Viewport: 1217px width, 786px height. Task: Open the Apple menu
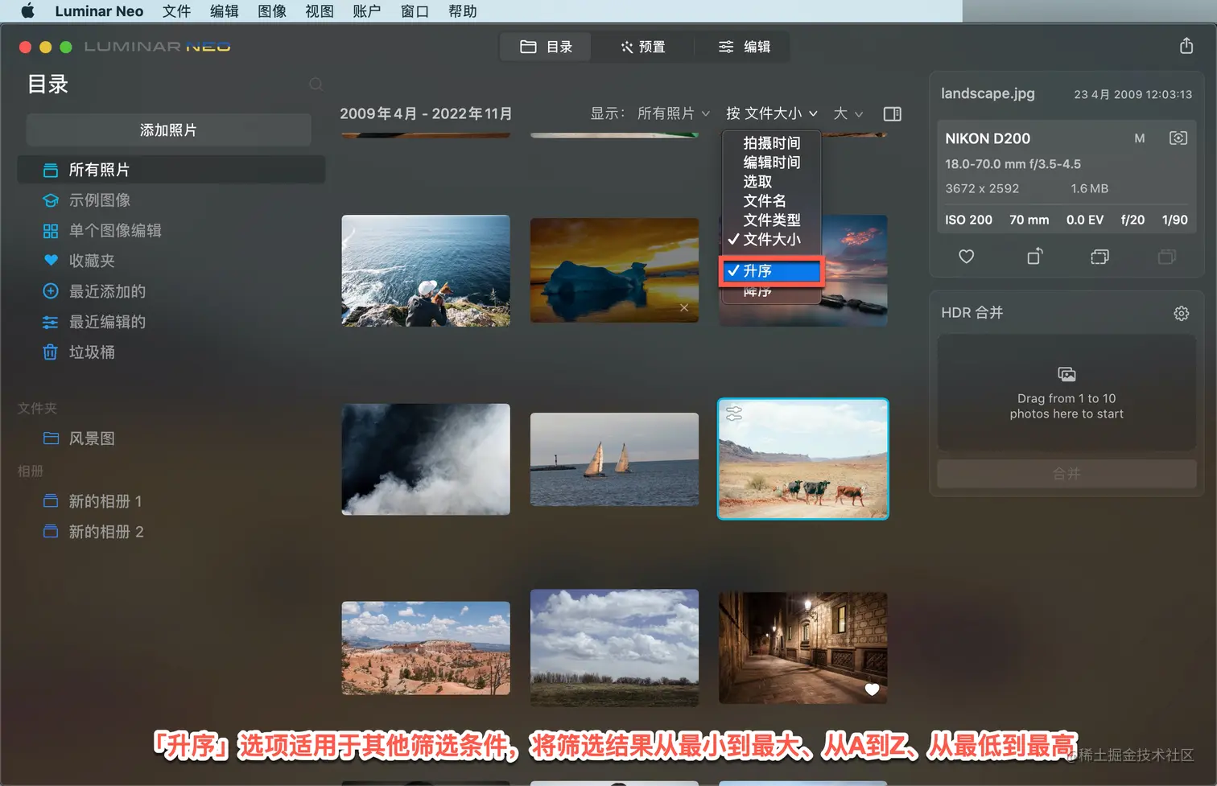27,11
